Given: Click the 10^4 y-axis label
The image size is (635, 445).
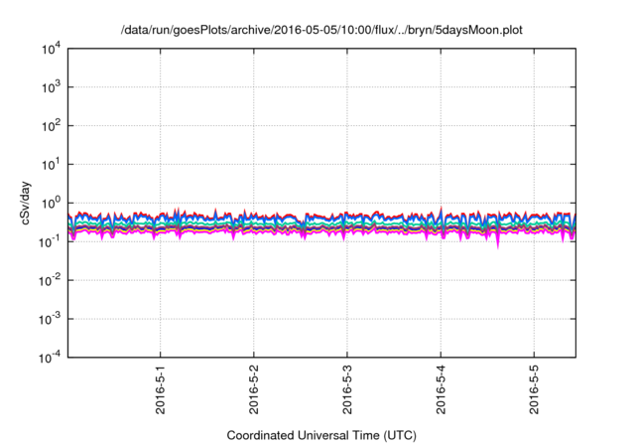Looking at the screenshot, I should pos(52,49).
